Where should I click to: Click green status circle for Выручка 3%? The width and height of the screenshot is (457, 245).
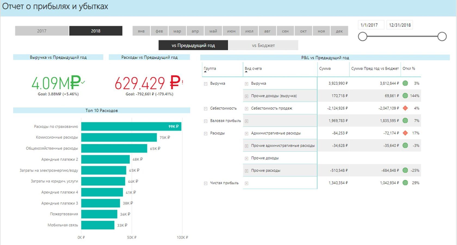[x=405, y=83]
